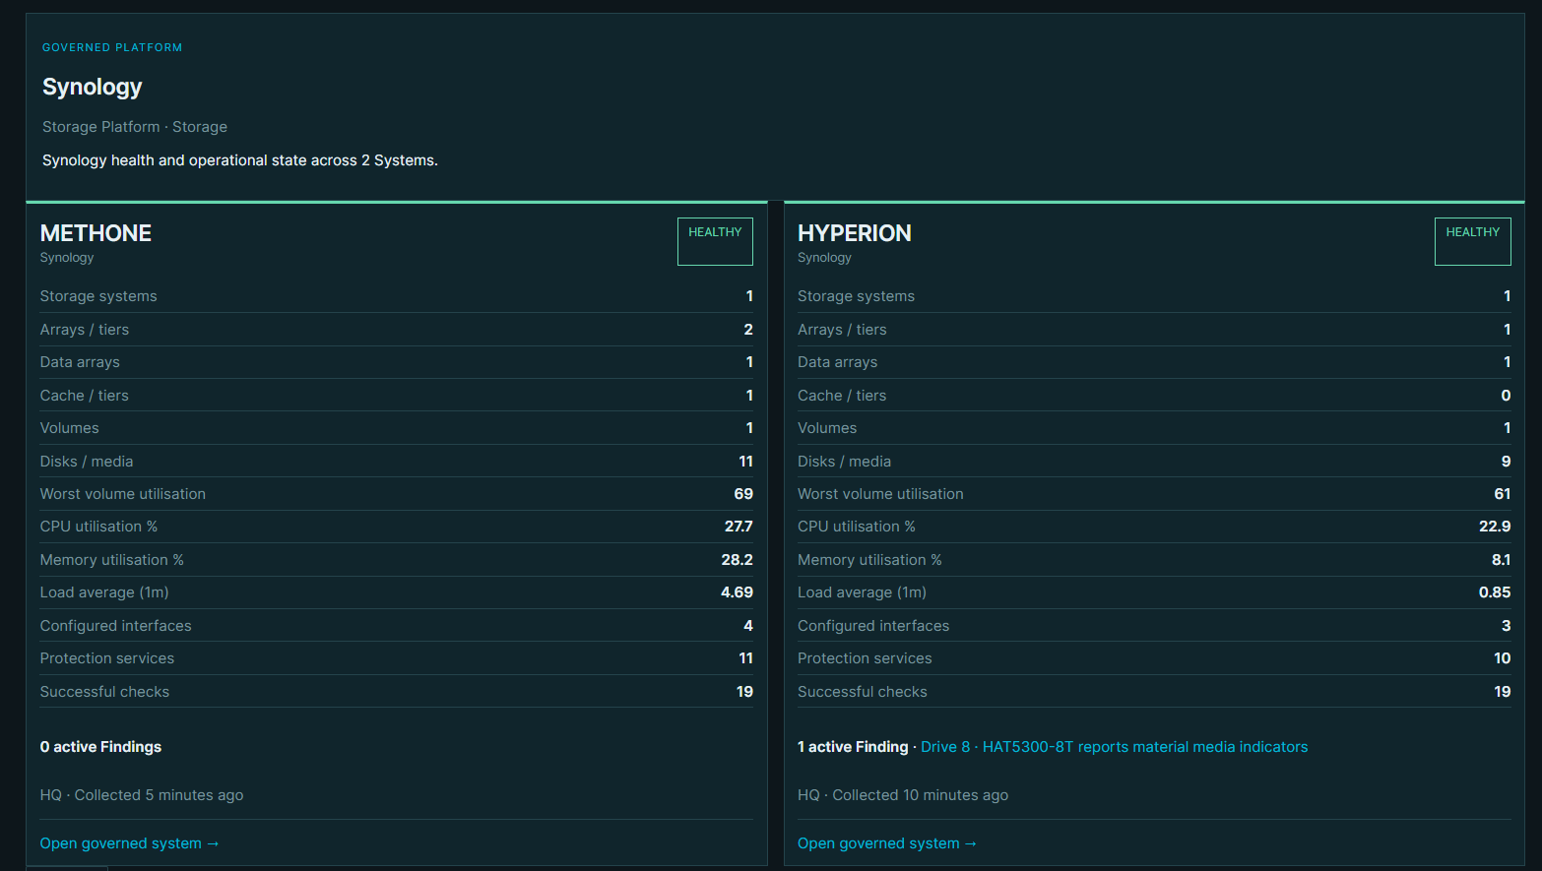Click HYPERION Memory utilisation value 8.1
The height and width of the screenshot is (871, 1542).
1501,560
